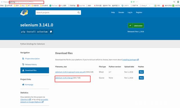Download the selenium-3.141.0.tar.gz file

point(64,78)
